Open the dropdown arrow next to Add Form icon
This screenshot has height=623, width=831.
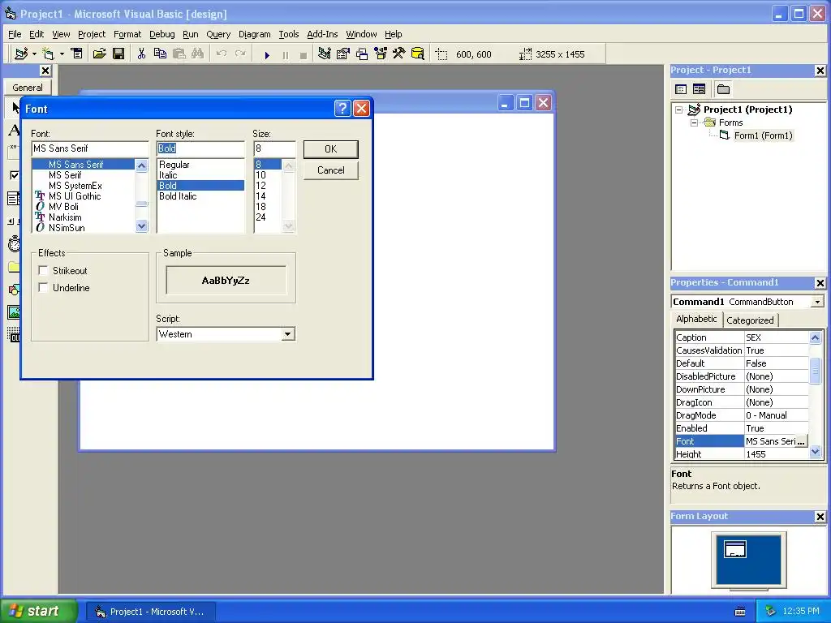[x=62, y=54]
